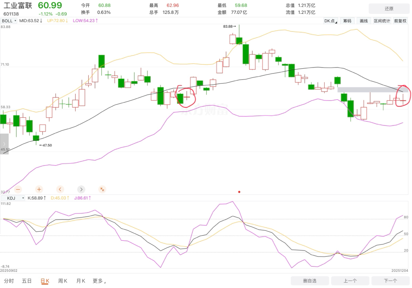This screenshot has width=412, height=288.
Task: Click the 画线 drawing button
Action: point(364,21)
